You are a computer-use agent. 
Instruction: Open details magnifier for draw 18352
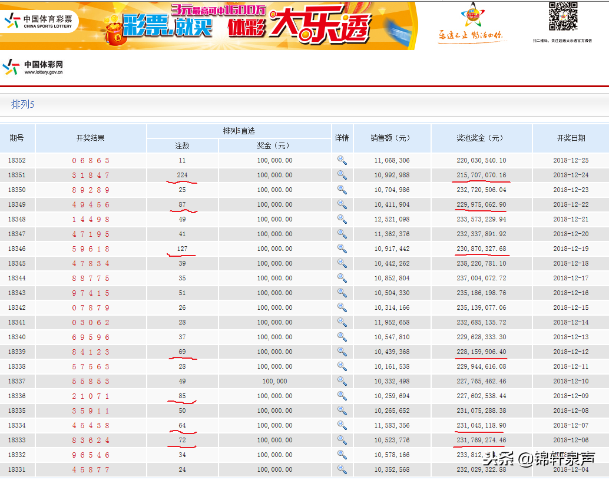point(342,160)
